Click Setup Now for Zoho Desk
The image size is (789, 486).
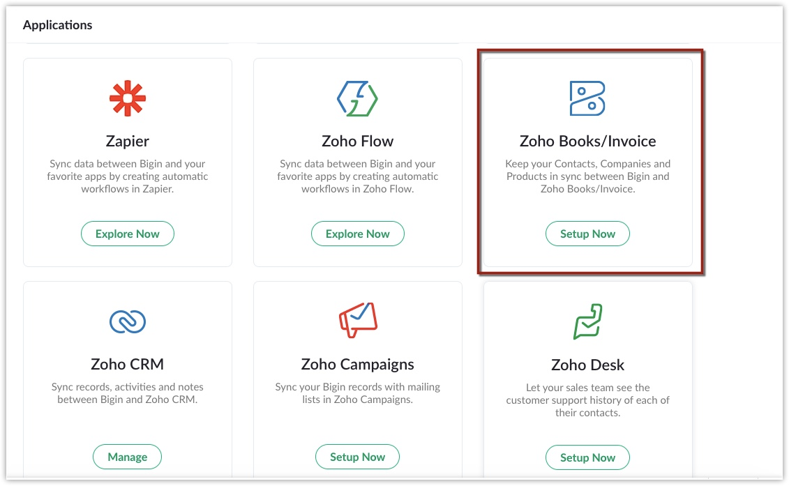587,458
